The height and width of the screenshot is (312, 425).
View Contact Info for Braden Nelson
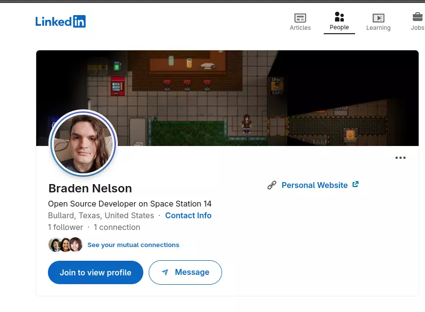coord(188,215)
